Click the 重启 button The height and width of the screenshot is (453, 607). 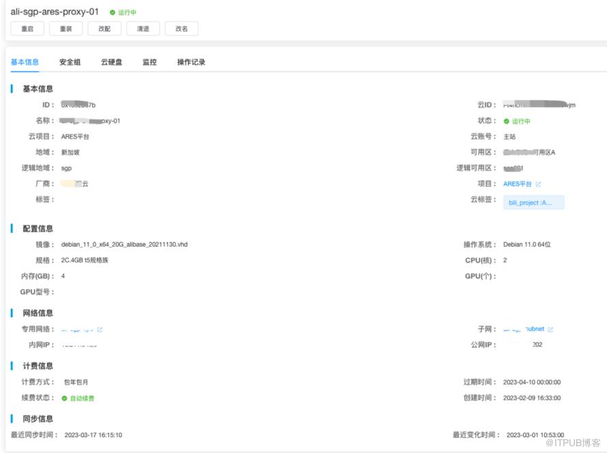[x=27, y=29]
